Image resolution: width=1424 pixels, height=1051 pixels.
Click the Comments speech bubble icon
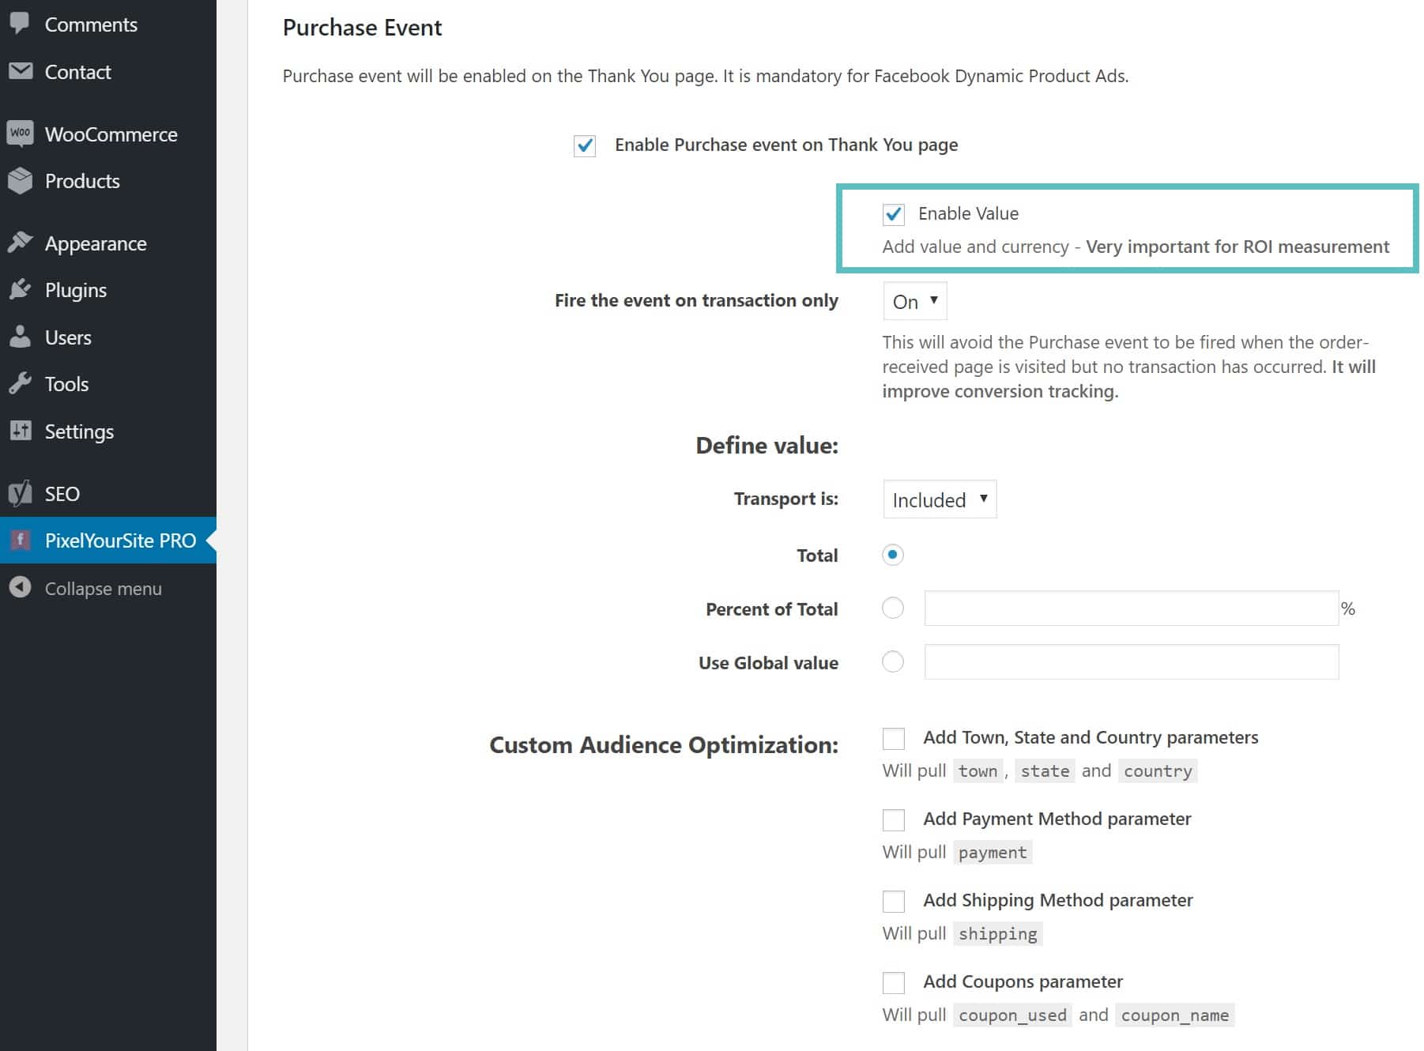(21, 24)
